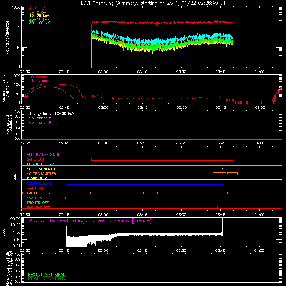The width and height of the screenshot is (286, 286).
Task: Click the ECLIPSE_FLAG label
Action: coord(39,183)
